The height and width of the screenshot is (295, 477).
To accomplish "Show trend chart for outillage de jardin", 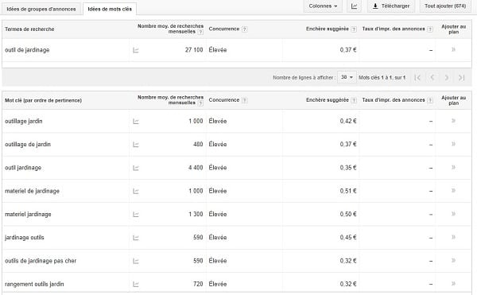I will [136, 145].
